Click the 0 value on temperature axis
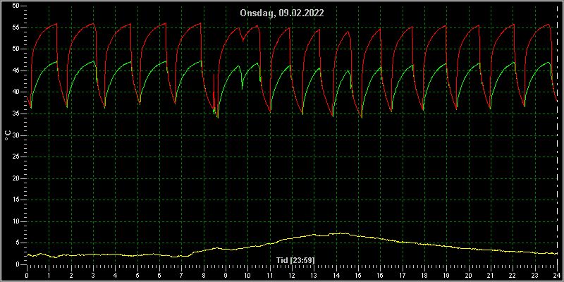 17,264
